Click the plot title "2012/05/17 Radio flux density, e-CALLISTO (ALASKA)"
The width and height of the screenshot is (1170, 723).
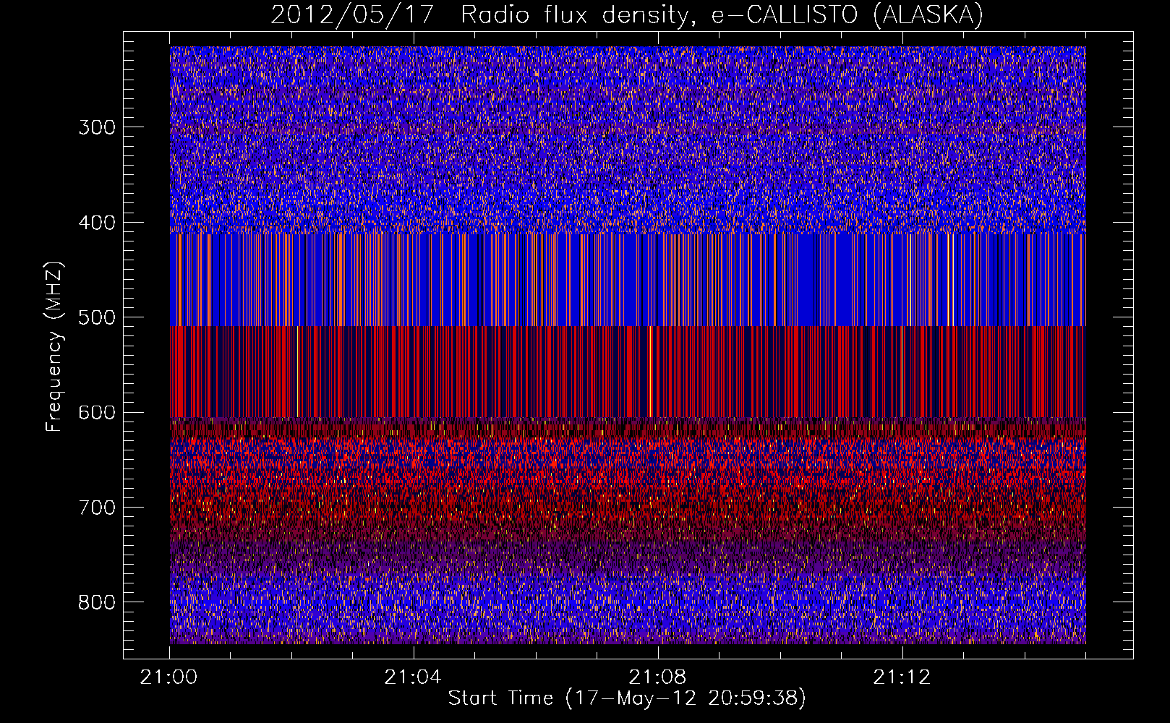point(627,14)
